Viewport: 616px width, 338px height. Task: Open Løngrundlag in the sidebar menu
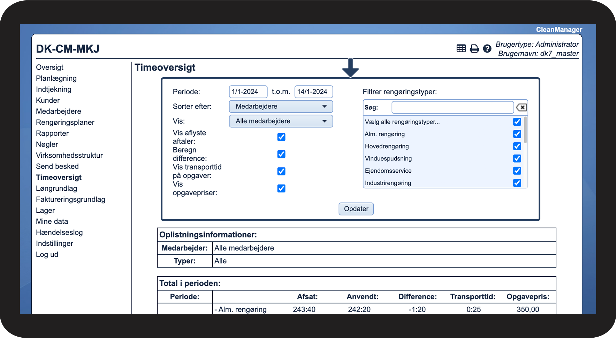[x=56, y=188]
